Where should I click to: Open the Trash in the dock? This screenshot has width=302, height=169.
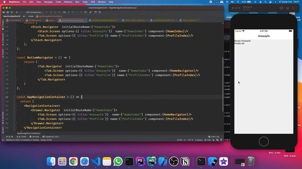pyautogui.click(x=251, y=161)
